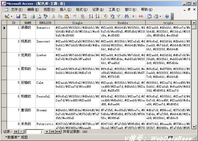Screen dimensions: 198x141
Task: Select the Single column header
Action: tap(77, 23)
